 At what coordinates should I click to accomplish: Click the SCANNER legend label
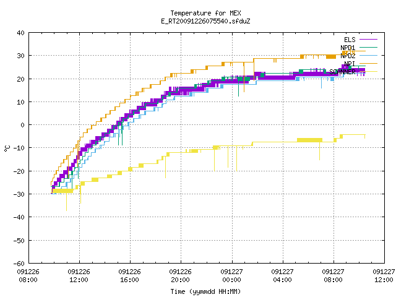[x=342, y=72]
